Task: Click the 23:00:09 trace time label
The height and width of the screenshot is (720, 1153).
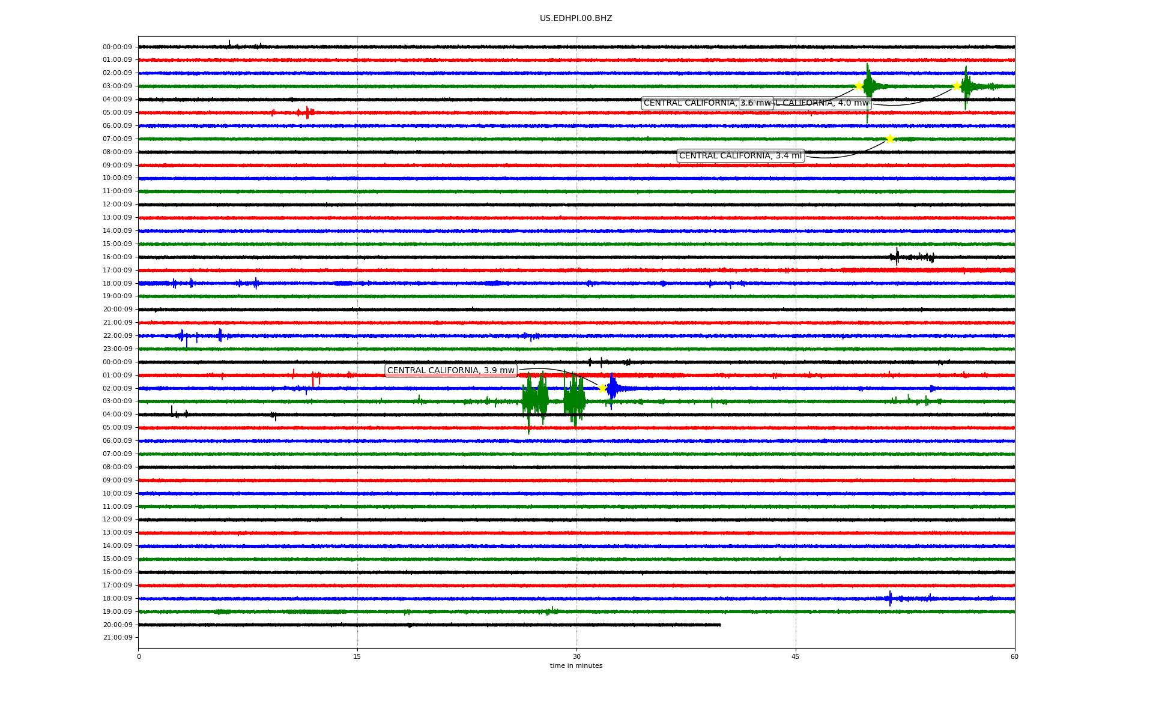Action: (x=117, y=349)
